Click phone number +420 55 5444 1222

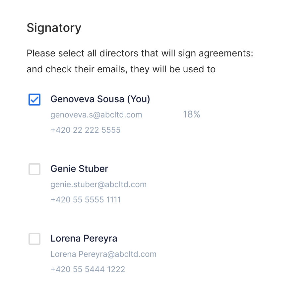(88, 269)
